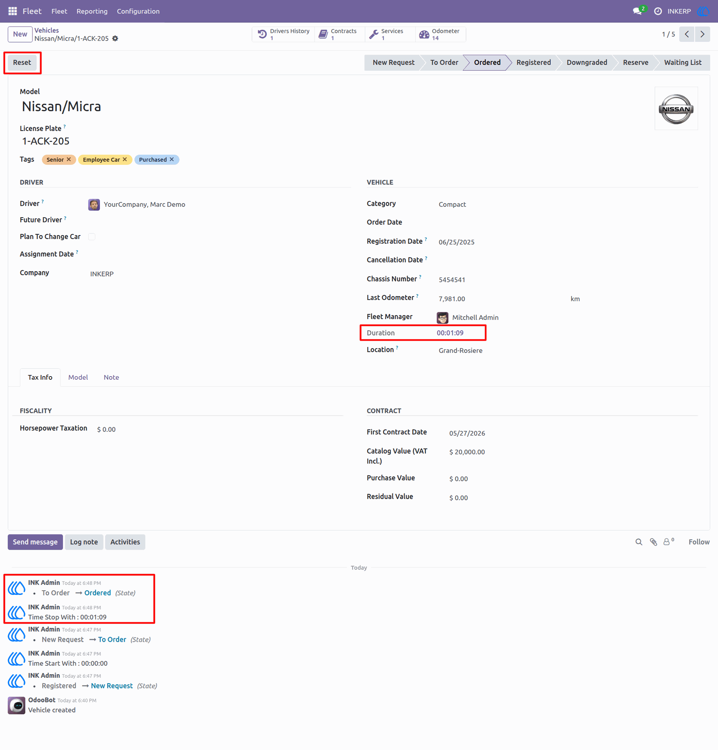Click the Follow button
This screenshot has width=718, height=750.
click(699, 542)
